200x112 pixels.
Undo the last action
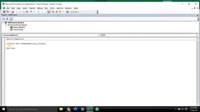point(31,12)
